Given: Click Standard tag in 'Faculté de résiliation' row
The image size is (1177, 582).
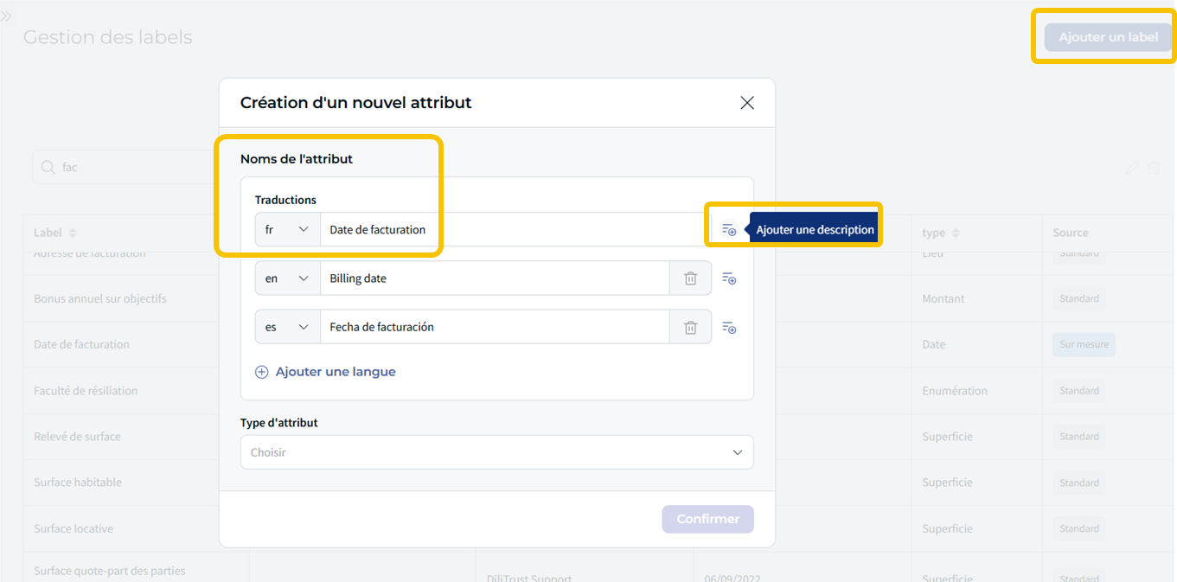Looking at the screenshot, I should point(1079,391).
